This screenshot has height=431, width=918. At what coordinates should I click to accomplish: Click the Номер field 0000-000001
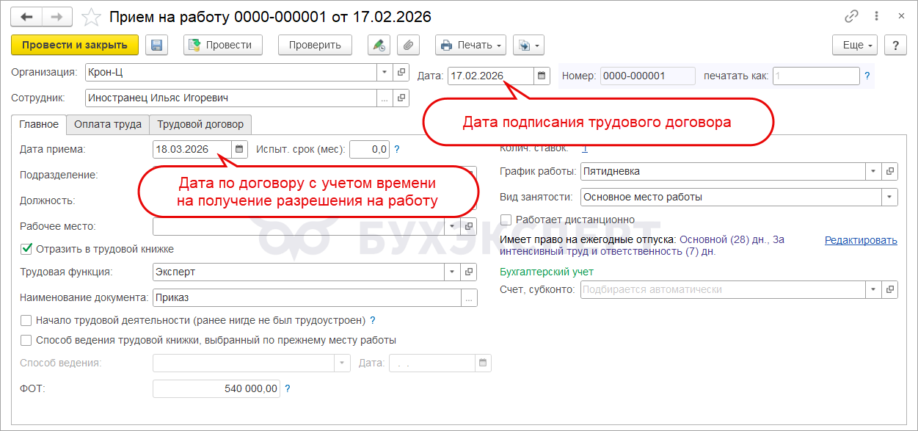(x=647, y=76)
